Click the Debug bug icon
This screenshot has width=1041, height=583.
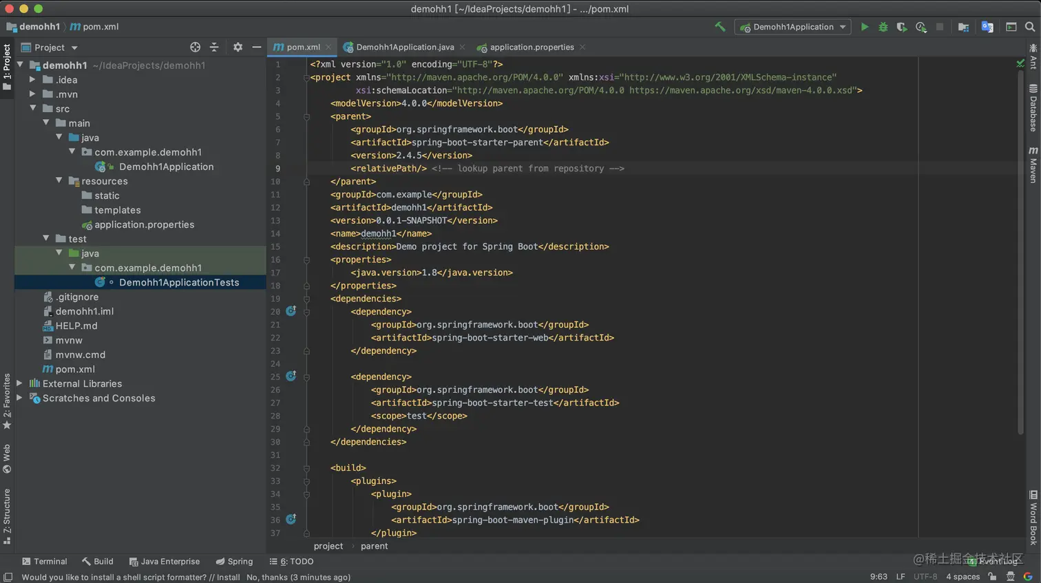883,27
